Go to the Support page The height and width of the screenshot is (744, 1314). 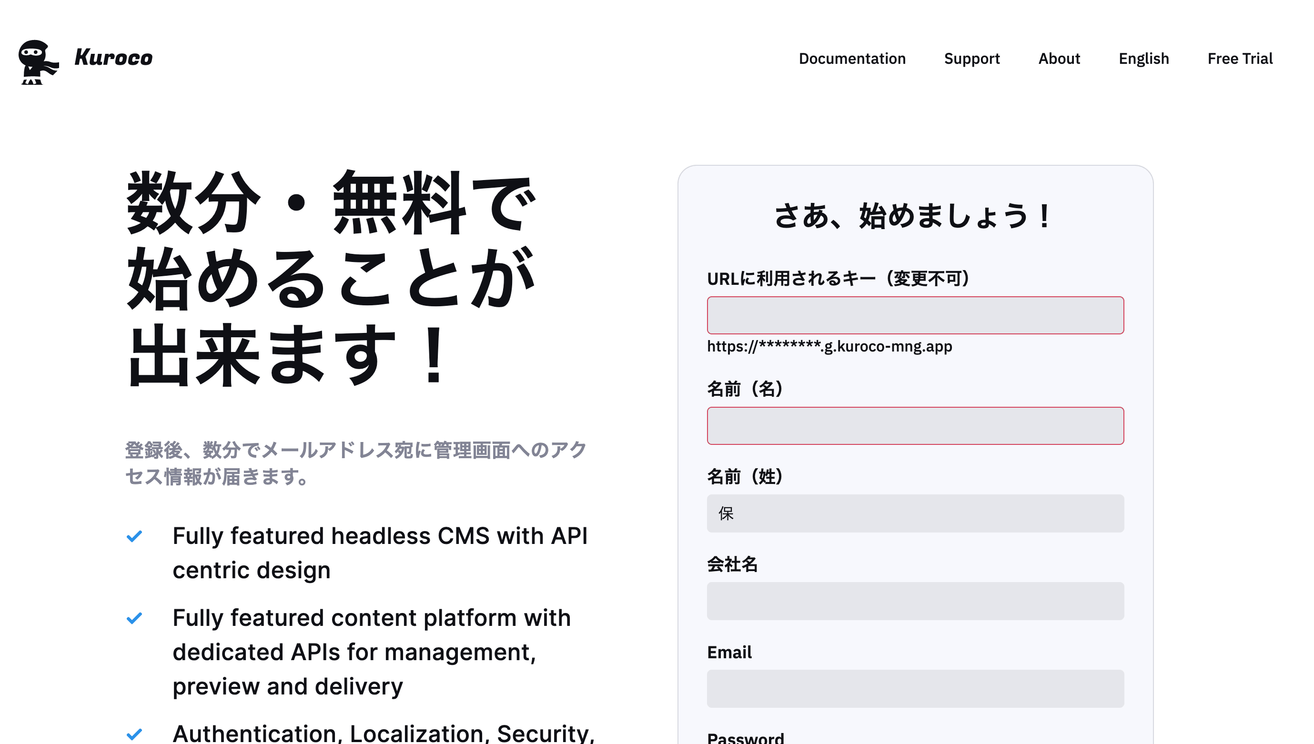(x=971, y=59)
